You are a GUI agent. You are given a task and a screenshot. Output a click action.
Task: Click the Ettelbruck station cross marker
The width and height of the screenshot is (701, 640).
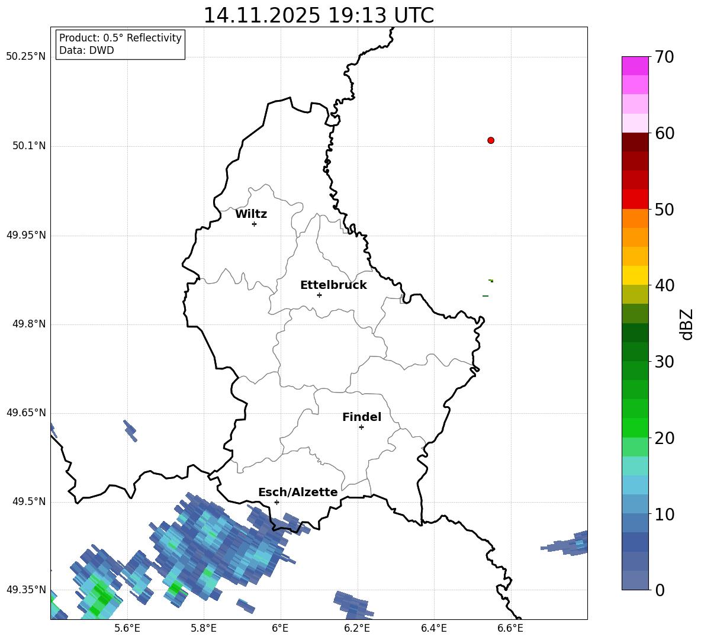(x=319, y=295)
